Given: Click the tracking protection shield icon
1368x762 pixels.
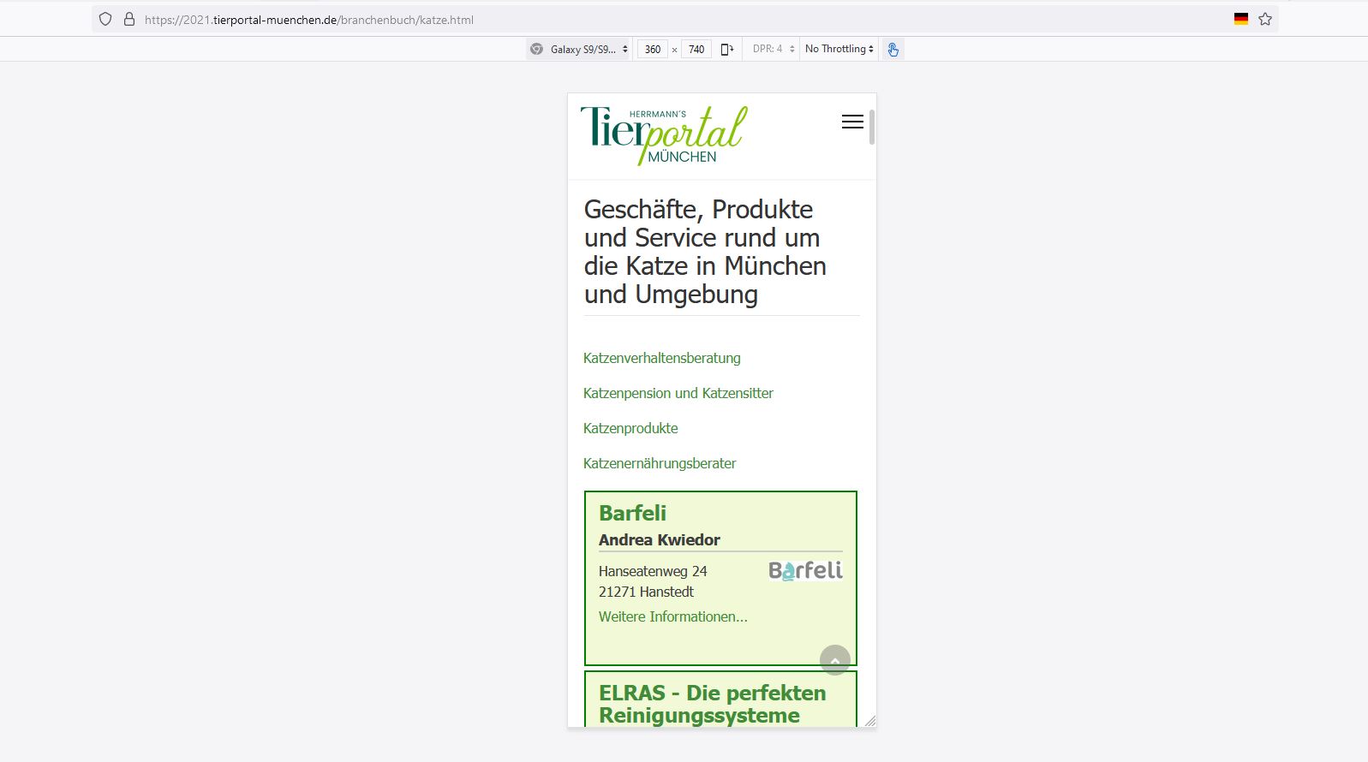Looking at the screenshot, I should click(105, 19).
